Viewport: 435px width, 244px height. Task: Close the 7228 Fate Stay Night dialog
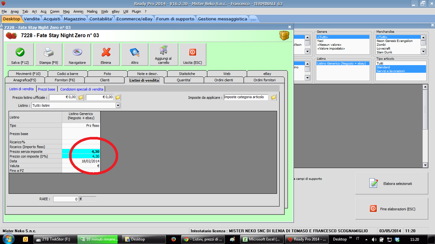[289, 27]
